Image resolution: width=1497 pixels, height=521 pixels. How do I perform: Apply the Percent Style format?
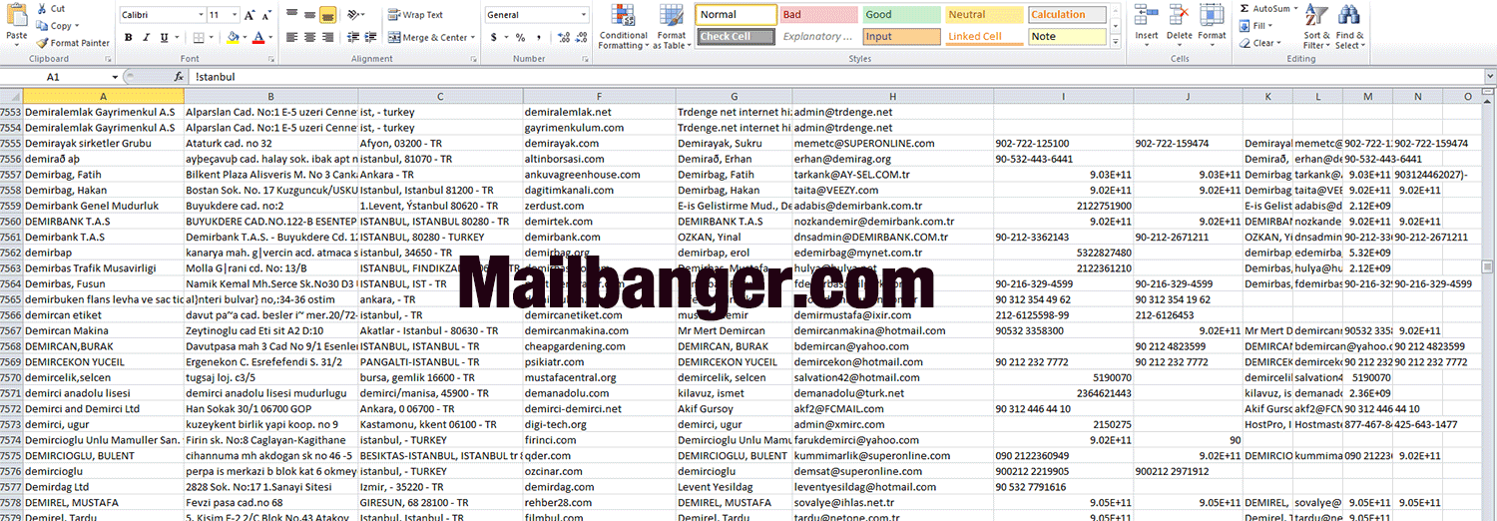(x=519, y=38)
